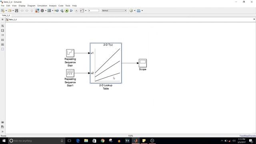Open the Model Explorer icon
This screenshot has width=256, height=144.
click(x=49, y=11)
